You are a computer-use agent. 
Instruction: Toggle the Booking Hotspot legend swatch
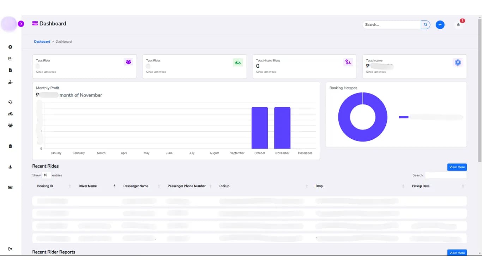pos(403,117)
